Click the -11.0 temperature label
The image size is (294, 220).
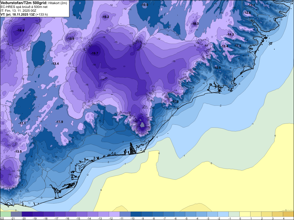pos(175,102)
